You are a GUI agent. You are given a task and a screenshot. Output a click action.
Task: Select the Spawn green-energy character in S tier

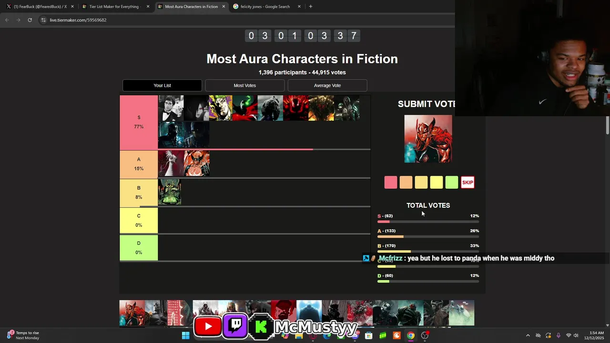click(x=245, y=108)
